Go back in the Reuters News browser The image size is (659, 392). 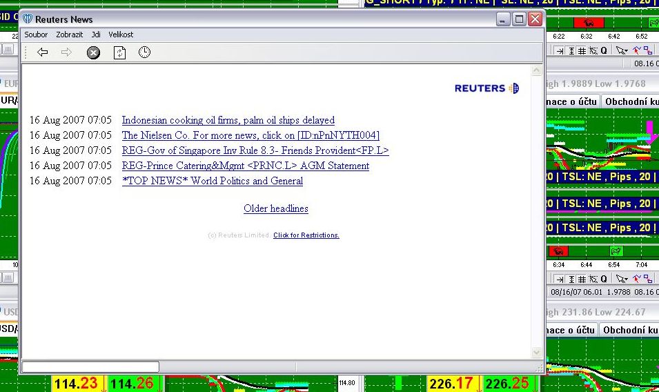pos(43,52)
